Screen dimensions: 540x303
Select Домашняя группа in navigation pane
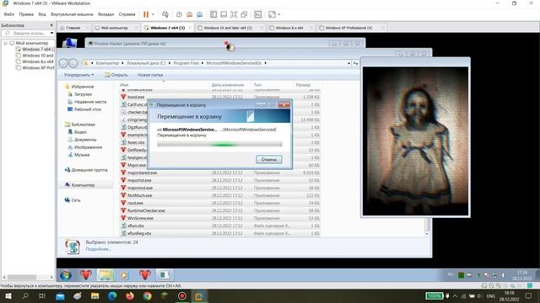click(86, 170)
